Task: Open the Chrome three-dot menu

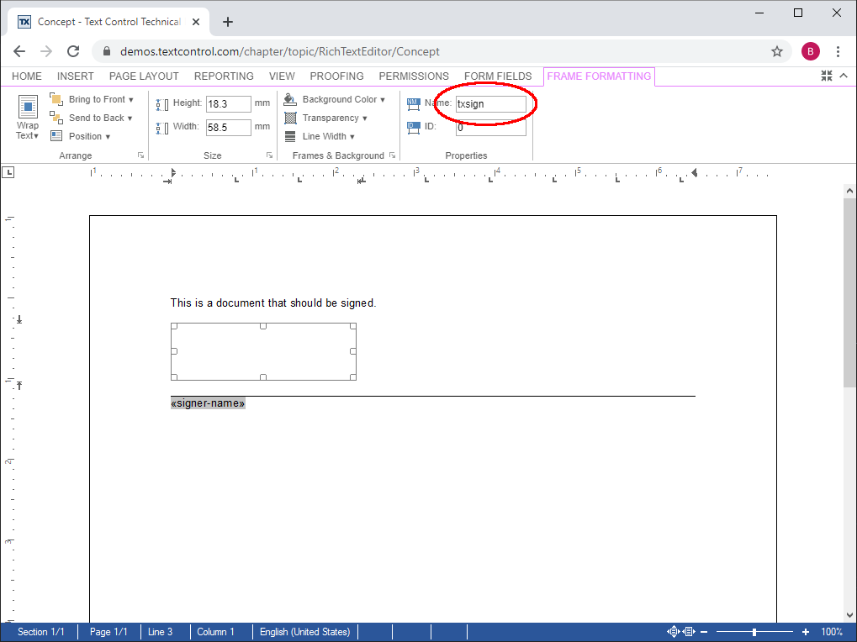Action: click(838, 51)
